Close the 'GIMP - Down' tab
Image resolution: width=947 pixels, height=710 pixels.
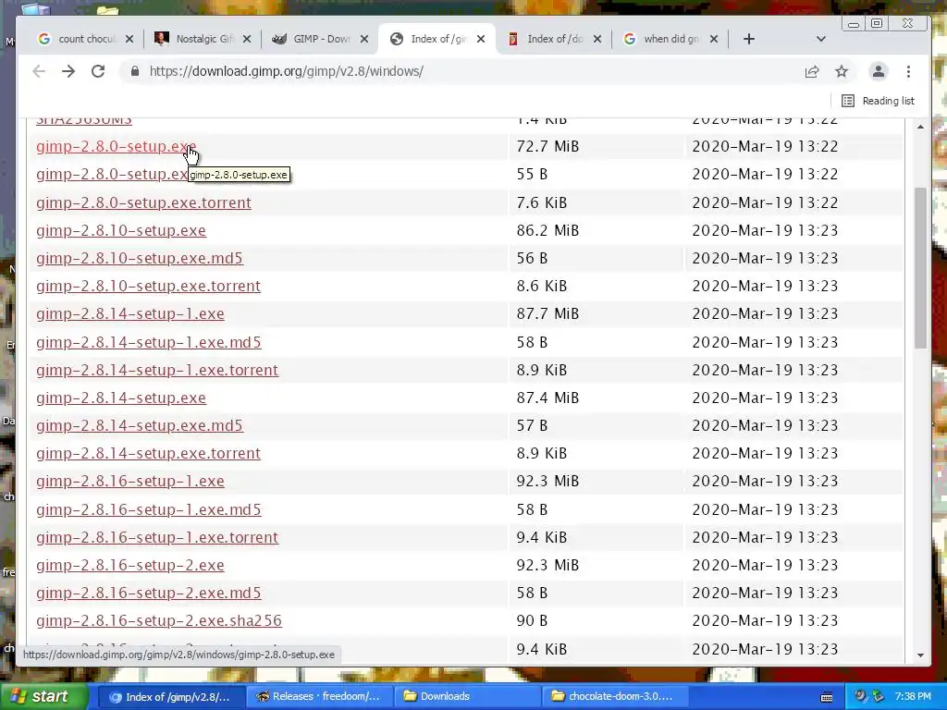(364, 39)
